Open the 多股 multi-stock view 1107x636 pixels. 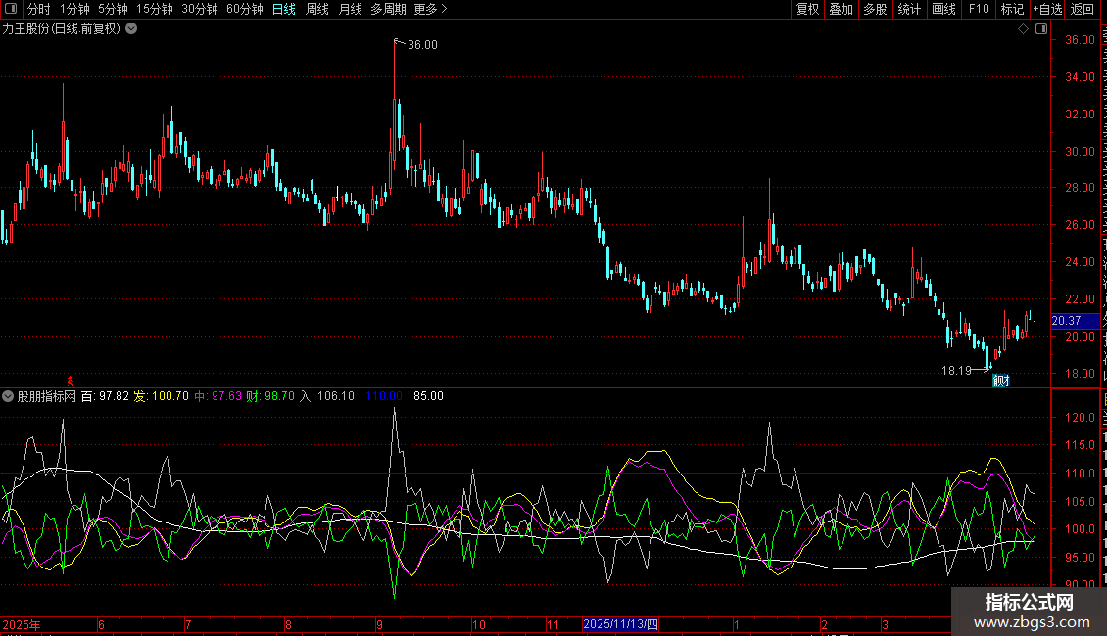click(x=876, y=9)
